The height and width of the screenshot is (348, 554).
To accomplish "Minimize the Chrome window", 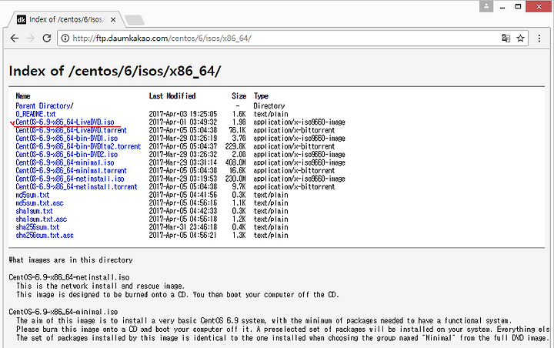I will tap(502, 6).
